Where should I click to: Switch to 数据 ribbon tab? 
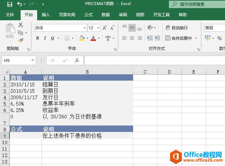[106, 15]
